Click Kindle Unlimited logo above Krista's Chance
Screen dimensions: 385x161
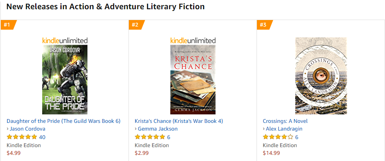click(193, 40)
